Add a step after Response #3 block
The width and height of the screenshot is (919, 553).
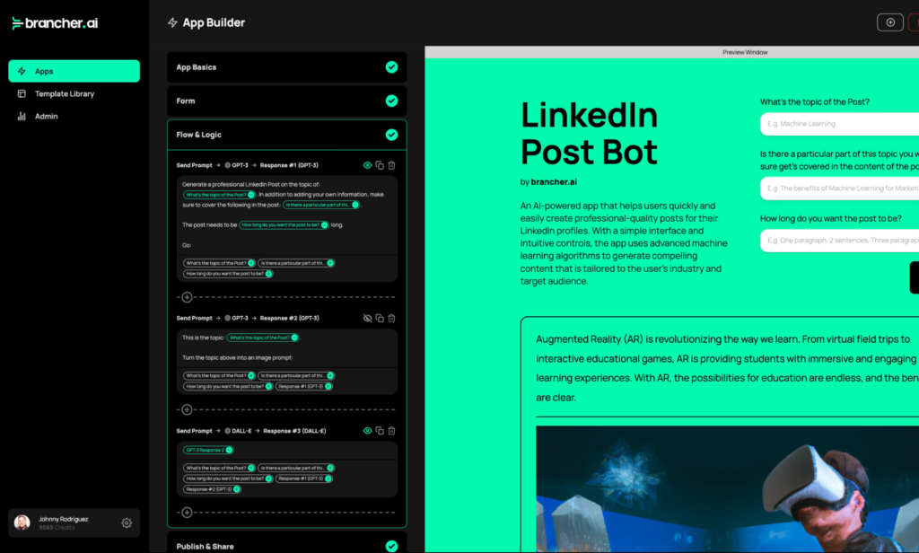187,513
